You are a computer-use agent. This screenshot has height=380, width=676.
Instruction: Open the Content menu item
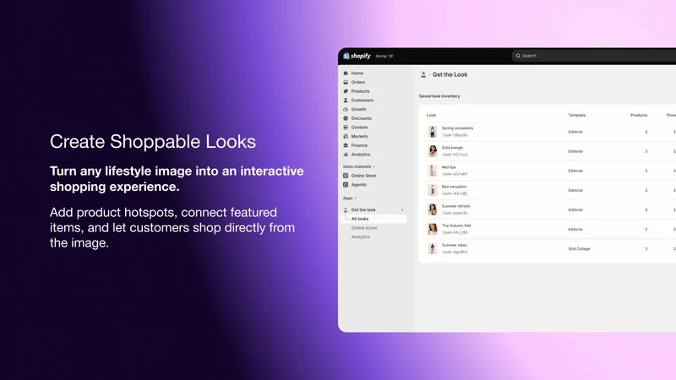click(359, 128)
